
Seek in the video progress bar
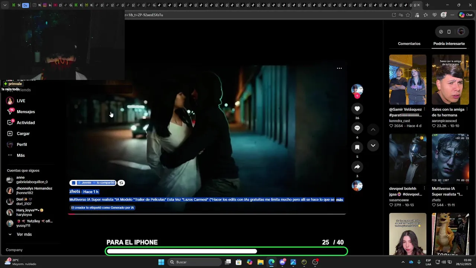click(x=207, y=214)
